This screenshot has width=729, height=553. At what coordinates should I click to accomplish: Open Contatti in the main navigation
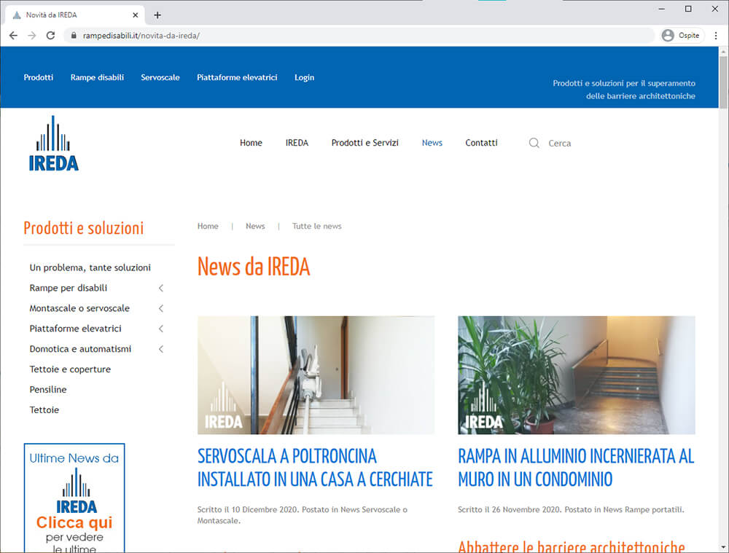coord(481,143)
